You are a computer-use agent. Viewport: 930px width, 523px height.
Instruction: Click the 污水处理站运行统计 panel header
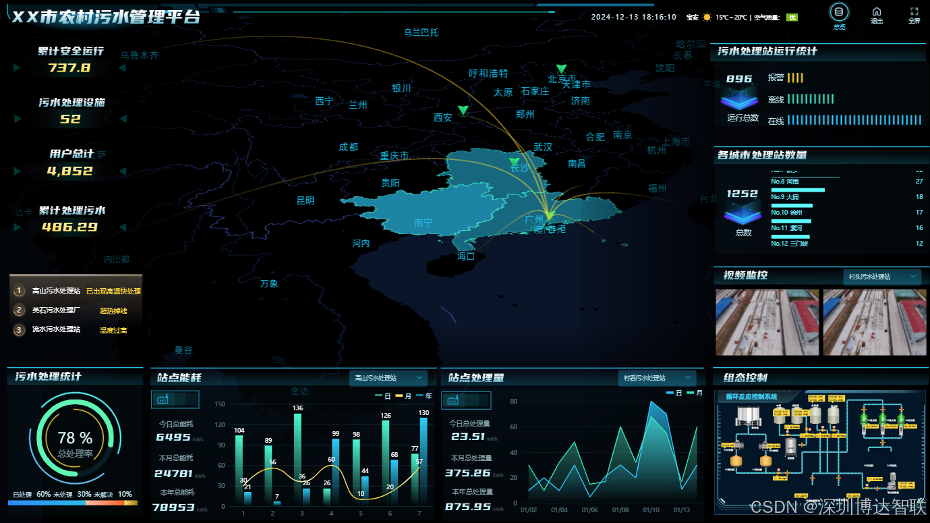819,51
